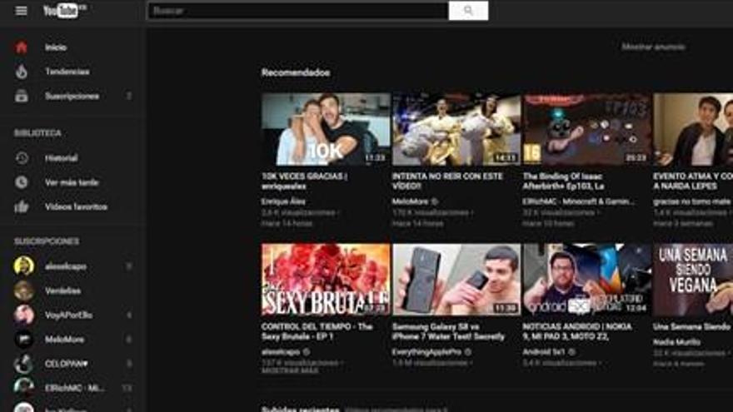
Task: Click the Mostrar anuncio link
Action: point(653,47)
